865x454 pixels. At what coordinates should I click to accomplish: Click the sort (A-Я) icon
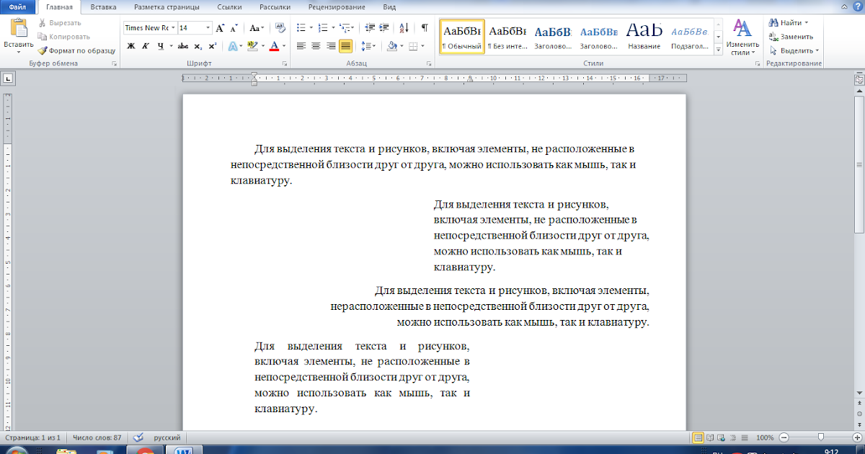(404, 28)
